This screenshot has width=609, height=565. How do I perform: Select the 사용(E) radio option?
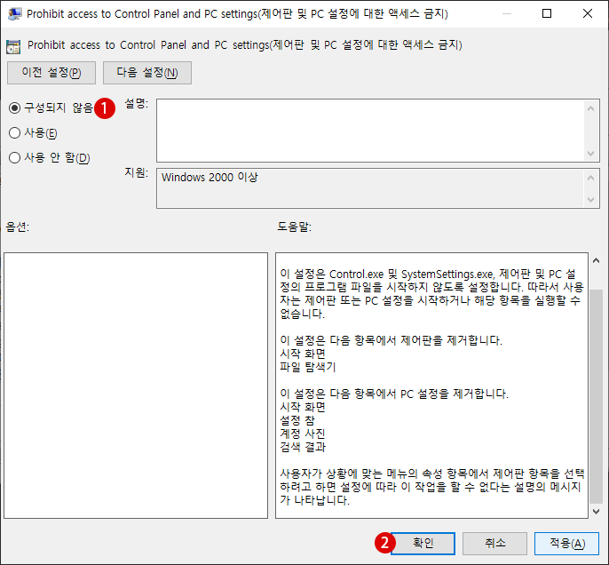coord(14,133)
